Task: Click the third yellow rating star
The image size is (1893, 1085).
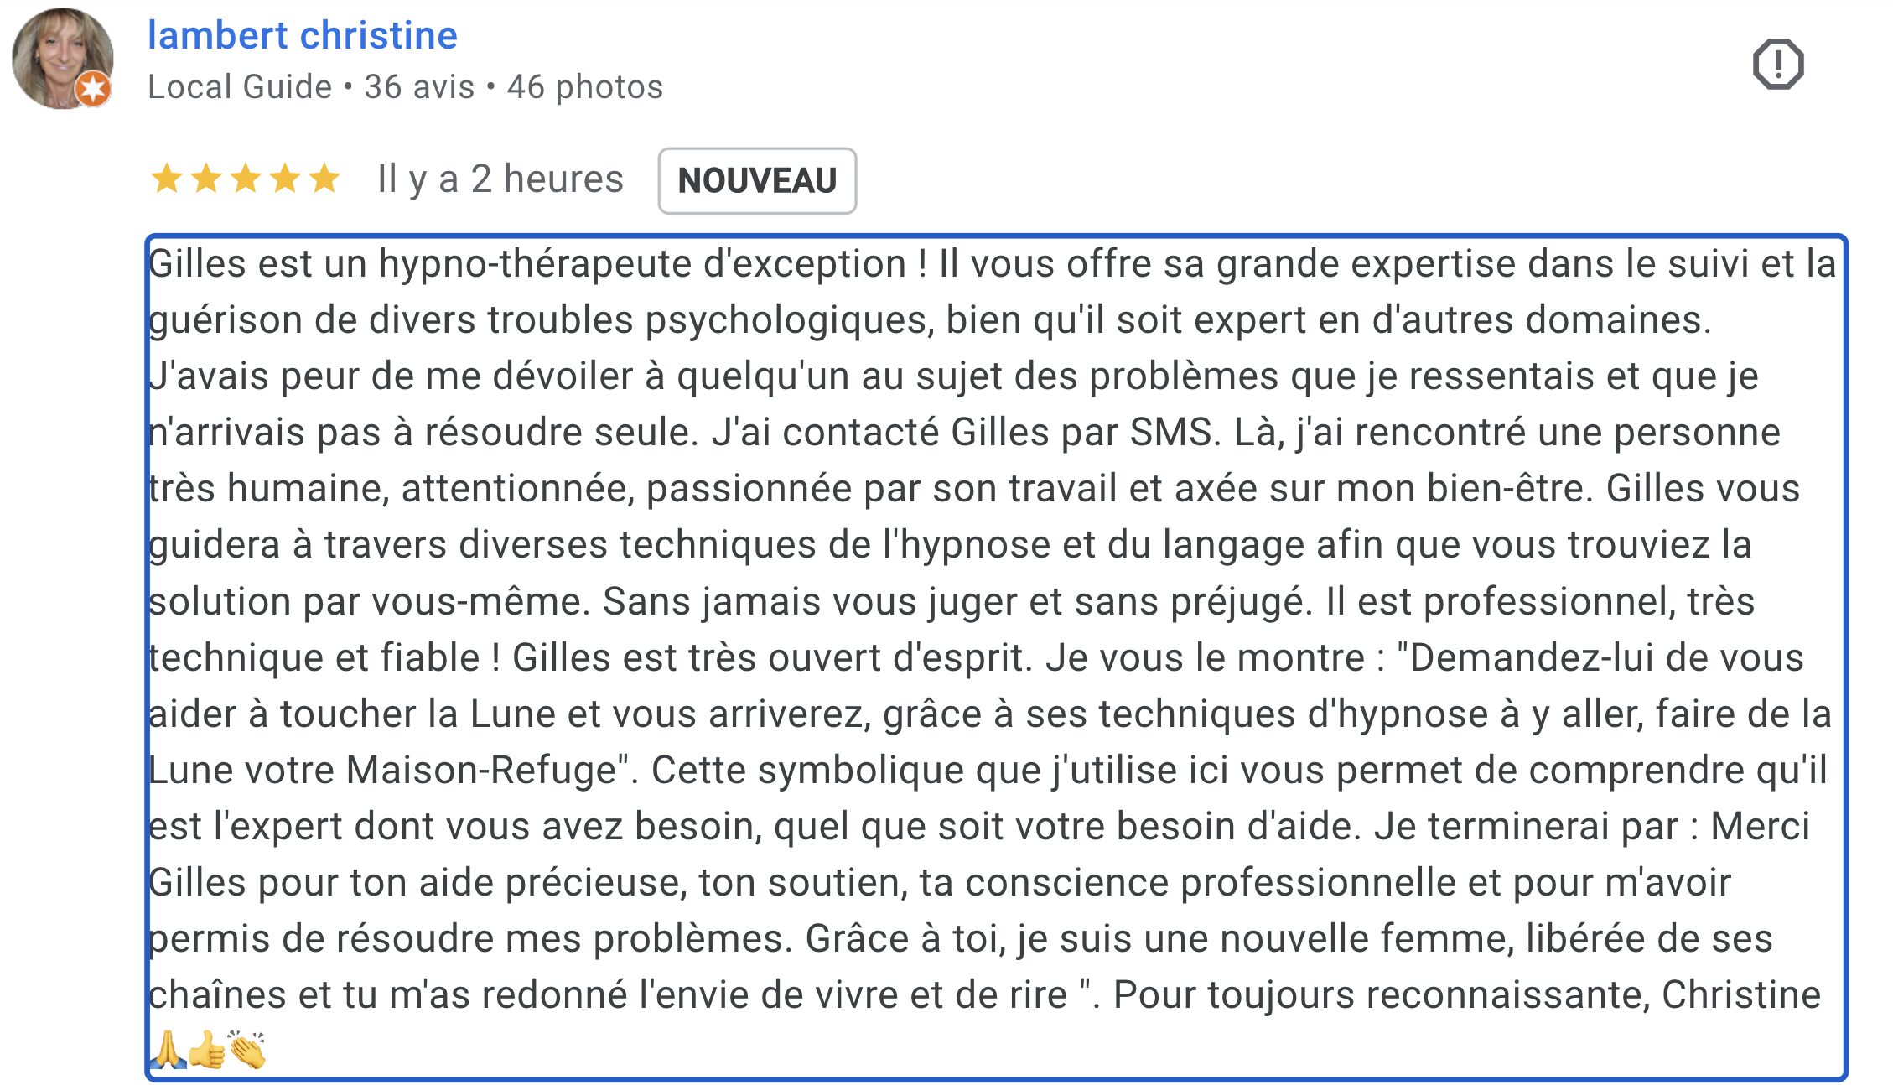Action: (x=246, y=179)
